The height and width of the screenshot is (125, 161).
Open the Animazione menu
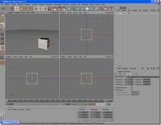pos(49,4)
